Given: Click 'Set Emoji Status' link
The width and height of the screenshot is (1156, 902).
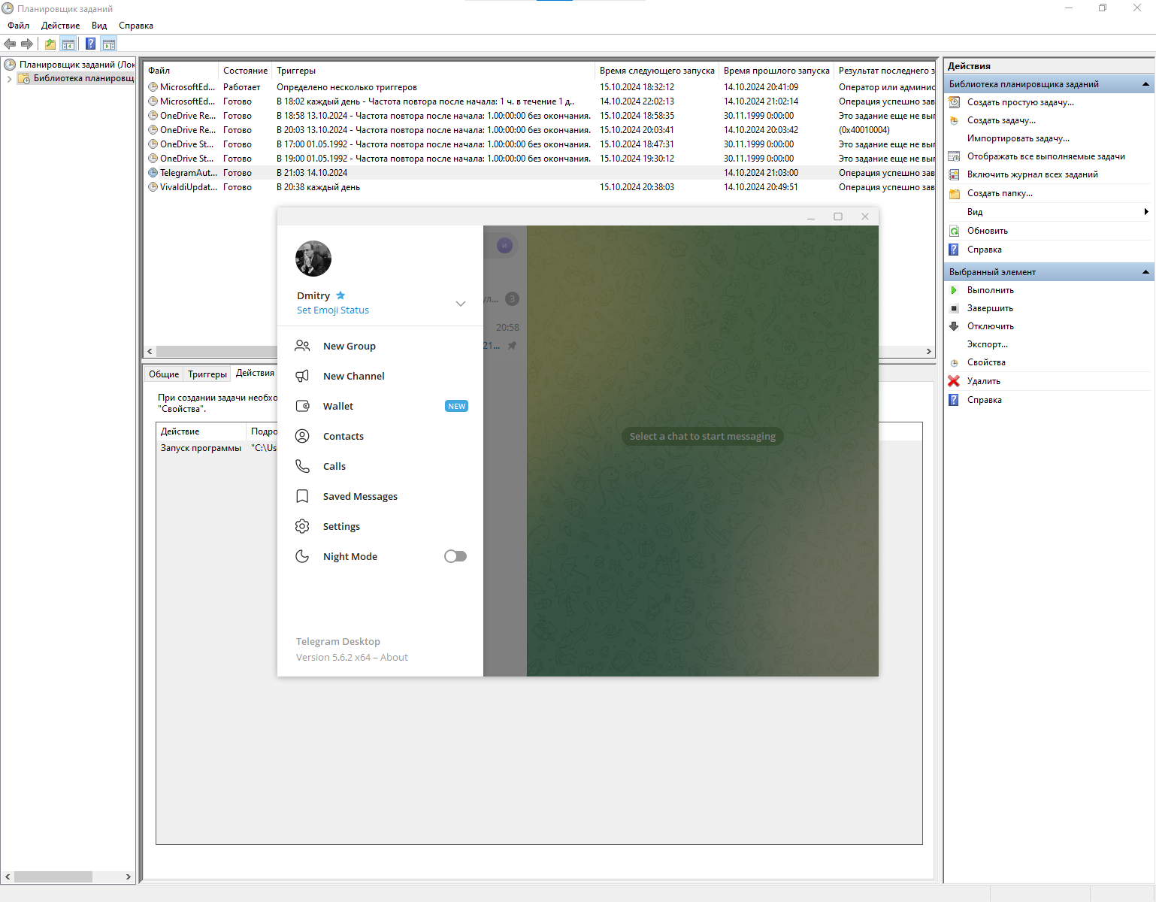Looking at the screenshot, I should pyautogui.click(x=333, y=310).
